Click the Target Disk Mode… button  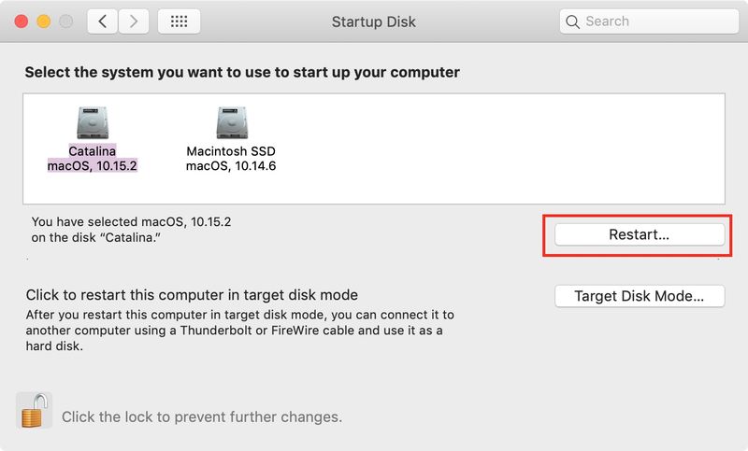click(640, 296)
